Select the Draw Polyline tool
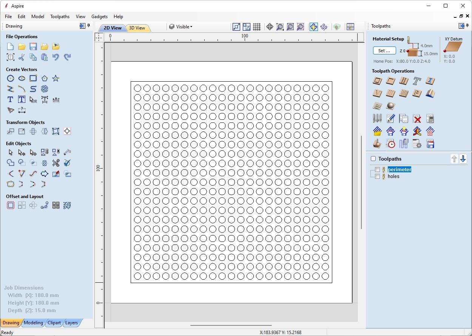 tap(10, 89)
